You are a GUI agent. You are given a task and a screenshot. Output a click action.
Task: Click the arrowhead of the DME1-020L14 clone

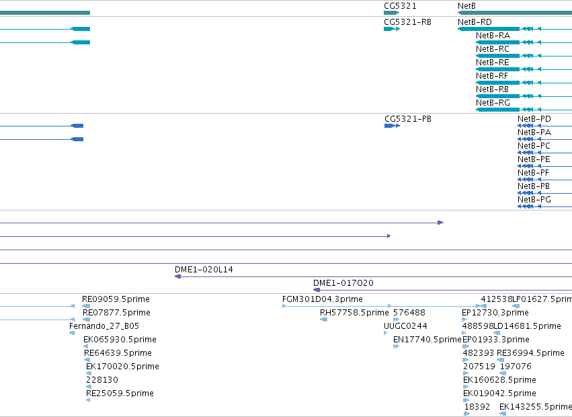click(177, 277)
